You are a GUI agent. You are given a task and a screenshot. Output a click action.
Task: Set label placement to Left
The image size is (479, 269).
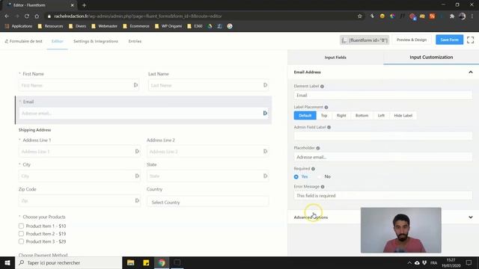pyautogui.click(x=381, y=116)
